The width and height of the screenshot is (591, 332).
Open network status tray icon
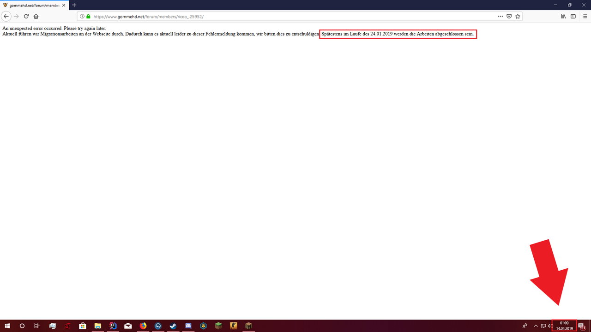click(x=543, y=326)
